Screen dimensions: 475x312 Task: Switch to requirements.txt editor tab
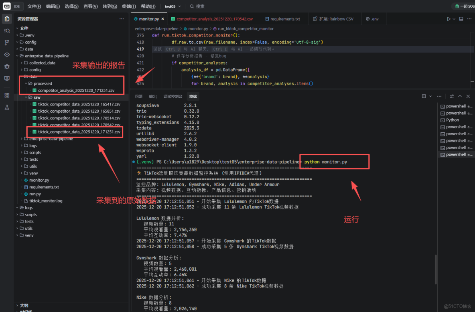pyautogui.click(x=285, y=19)
